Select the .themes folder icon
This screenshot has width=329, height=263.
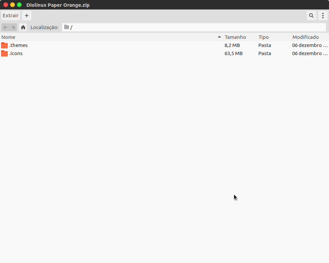coord(4,45)
